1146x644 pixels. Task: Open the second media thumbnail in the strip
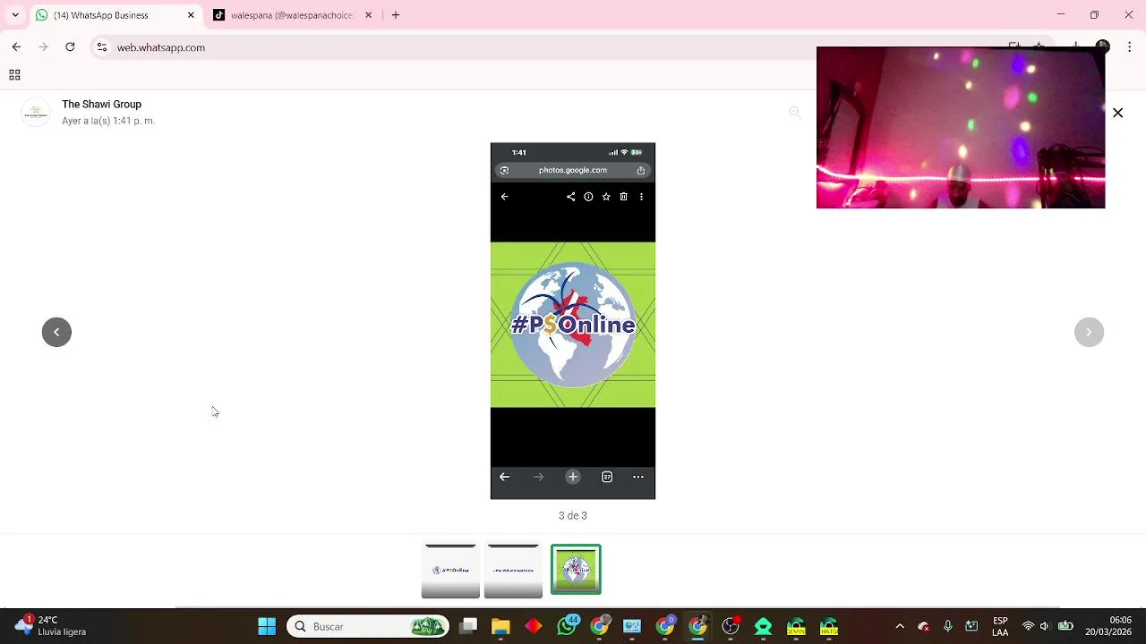[513, 570]
